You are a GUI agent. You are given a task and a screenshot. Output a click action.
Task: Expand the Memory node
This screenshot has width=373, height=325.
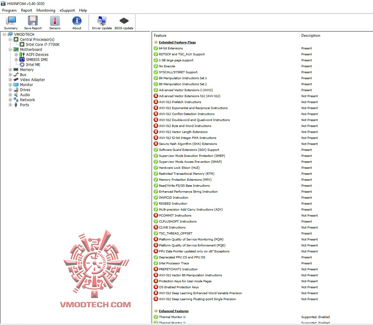(x=10, y=70)
